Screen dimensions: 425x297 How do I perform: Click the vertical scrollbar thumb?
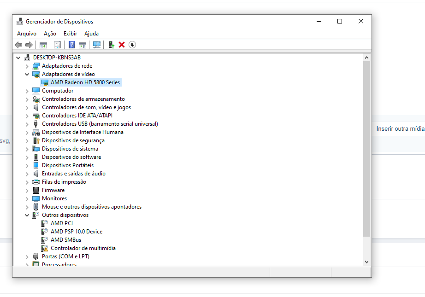tap(367, 149)
